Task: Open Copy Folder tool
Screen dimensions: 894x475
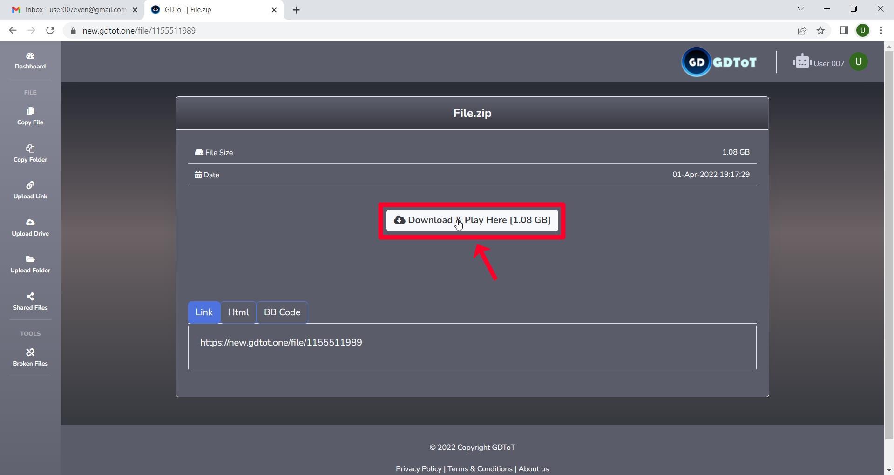Action: [30, 154]
